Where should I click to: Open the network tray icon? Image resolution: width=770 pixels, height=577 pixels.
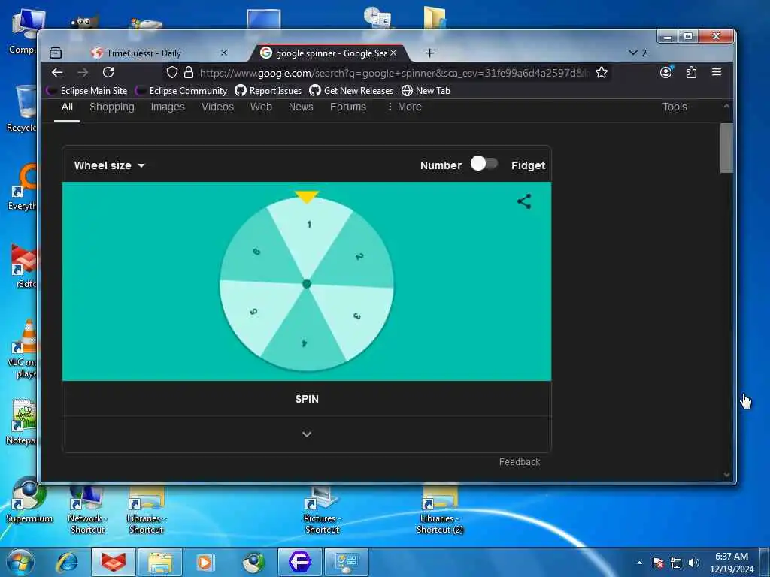click(x=676, y=563)
